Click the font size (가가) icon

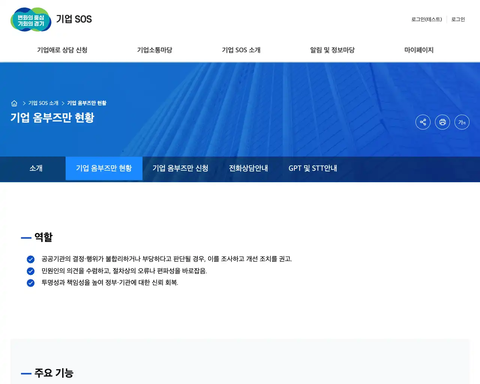click(462, 122)
